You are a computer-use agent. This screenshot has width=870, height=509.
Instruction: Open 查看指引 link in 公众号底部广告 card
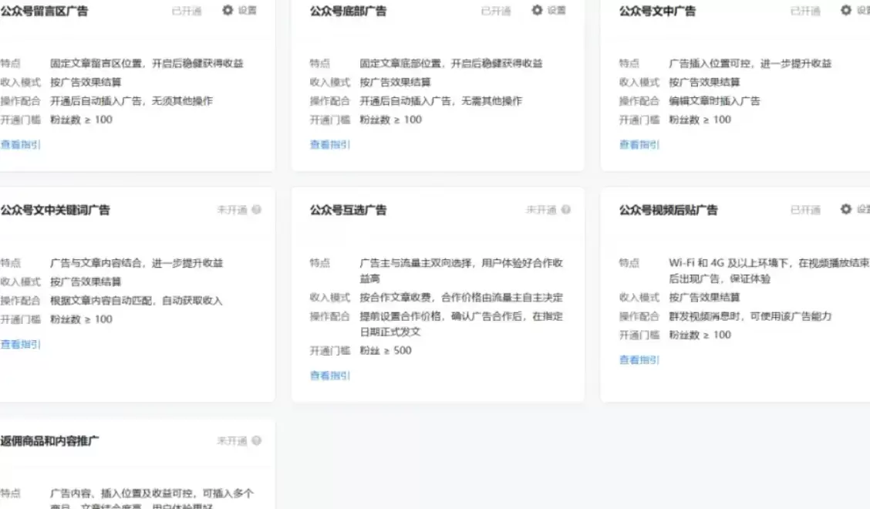[329, 144]
